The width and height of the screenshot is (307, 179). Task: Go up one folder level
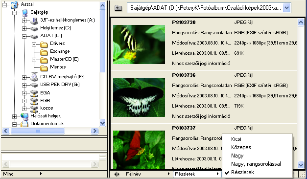(x=118, y=8)
